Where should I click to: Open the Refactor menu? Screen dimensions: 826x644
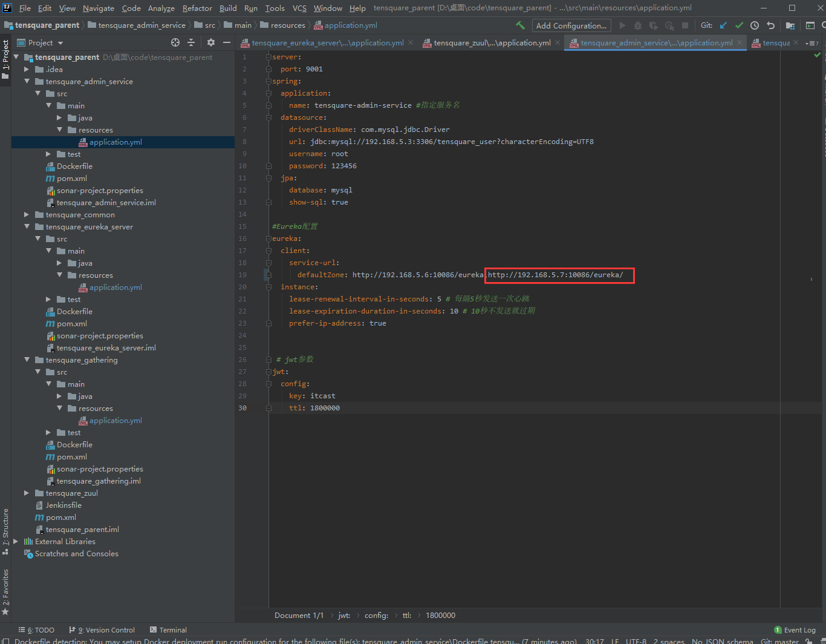point(197,8)
